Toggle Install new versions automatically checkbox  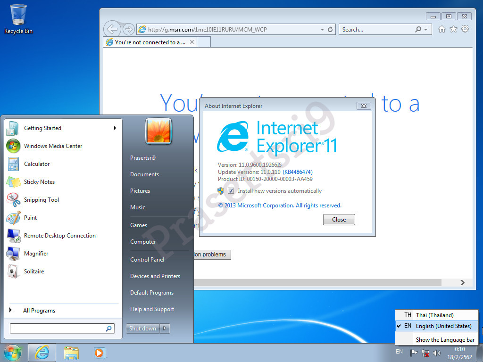pos(231,191)
